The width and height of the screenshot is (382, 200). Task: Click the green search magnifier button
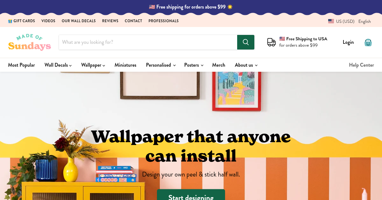coord(245,42)
